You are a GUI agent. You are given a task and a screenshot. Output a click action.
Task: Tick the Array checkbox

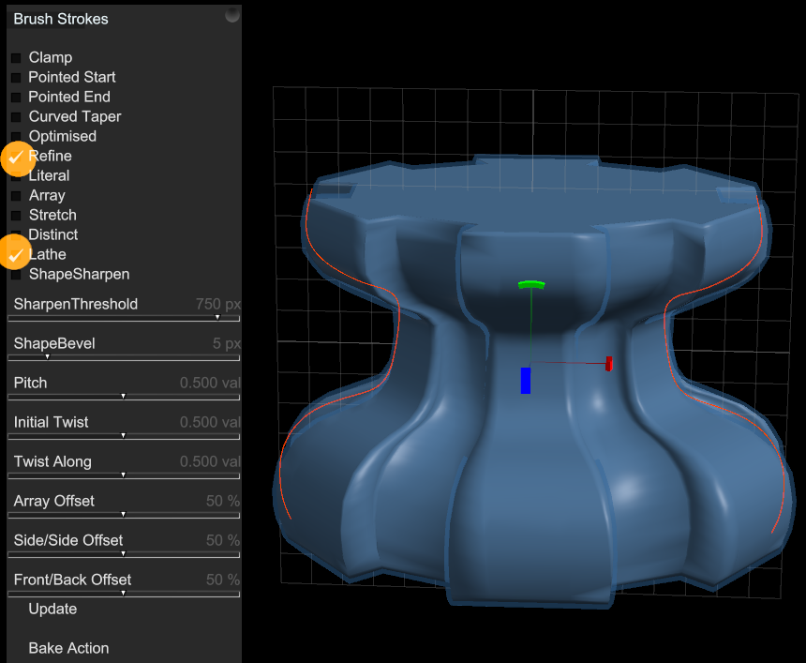click(x=16, y=196)
